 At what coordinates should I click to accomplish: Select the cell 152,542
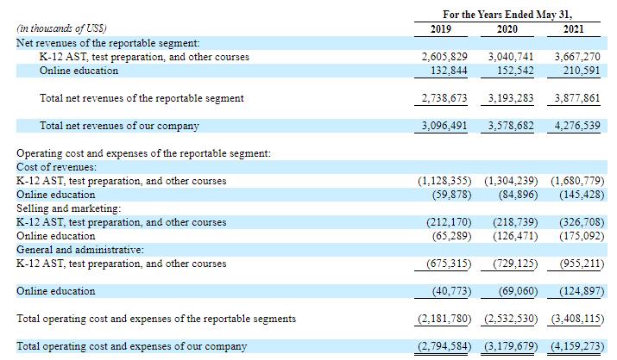515,71
